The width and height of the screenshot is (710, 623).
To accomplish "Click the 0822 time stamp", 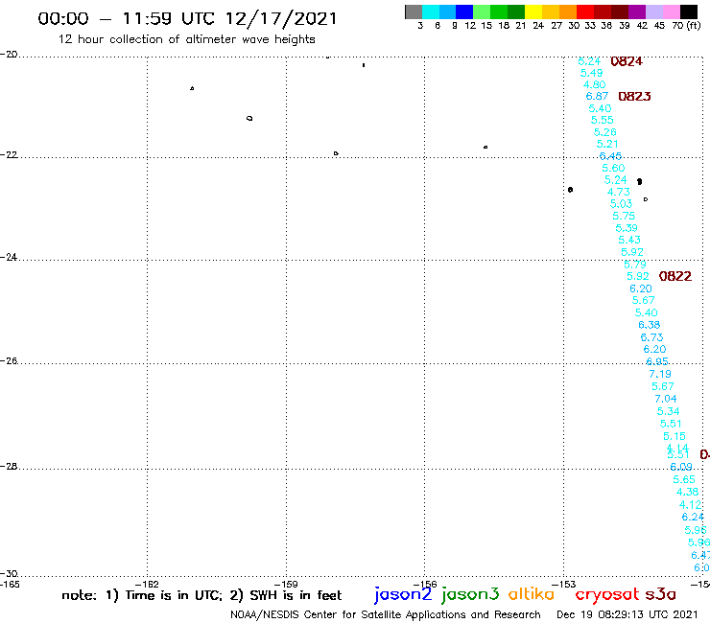I will pos(675,276).
